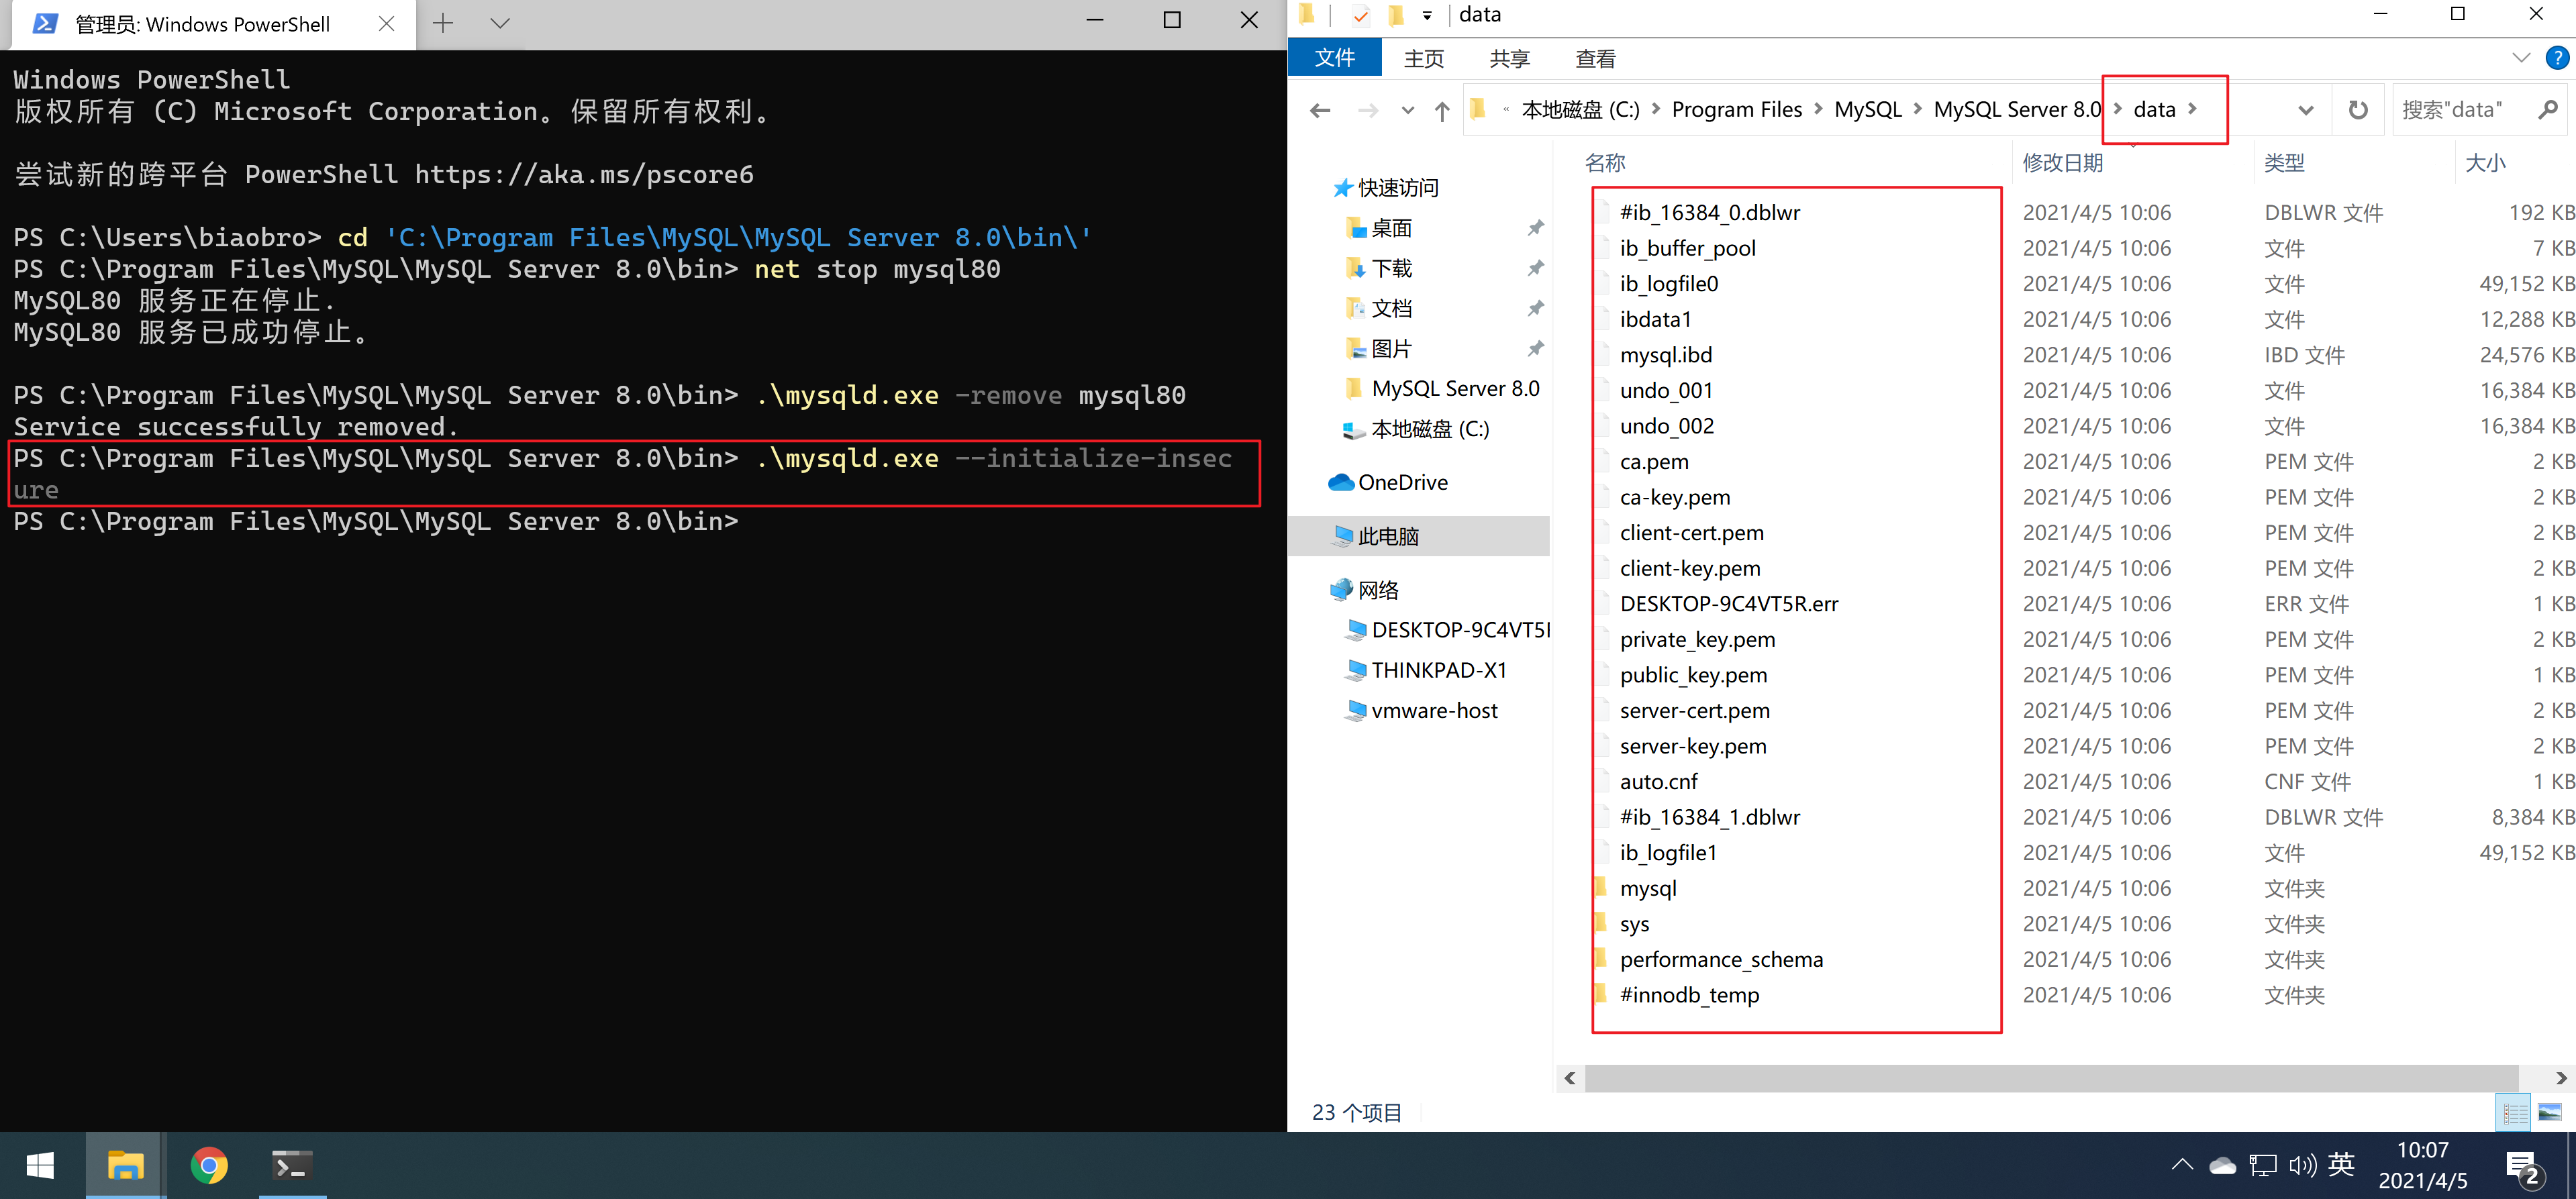Switch input language via 英 indicator
Screen dimensions: 2576x1199
pos(2341,1164)
